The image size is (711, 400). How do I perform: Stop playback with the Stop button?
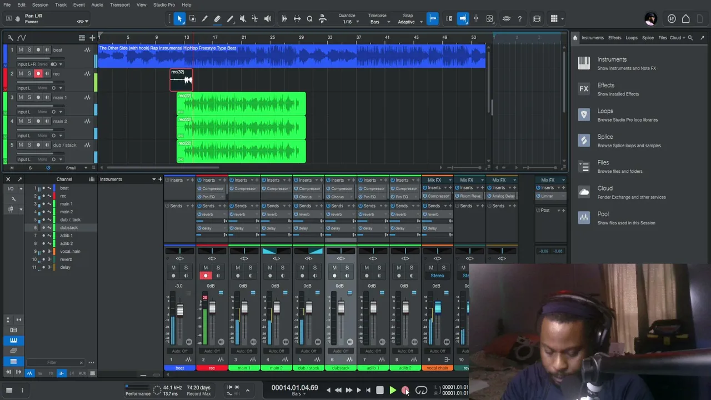pyautogui.click(x=380, y=391)
